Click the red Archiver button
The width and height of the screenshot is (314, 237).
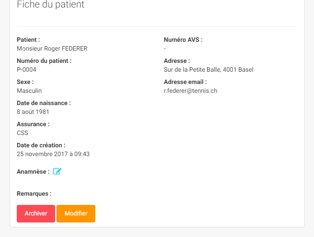pyautogui.click(x=36, y=213)
